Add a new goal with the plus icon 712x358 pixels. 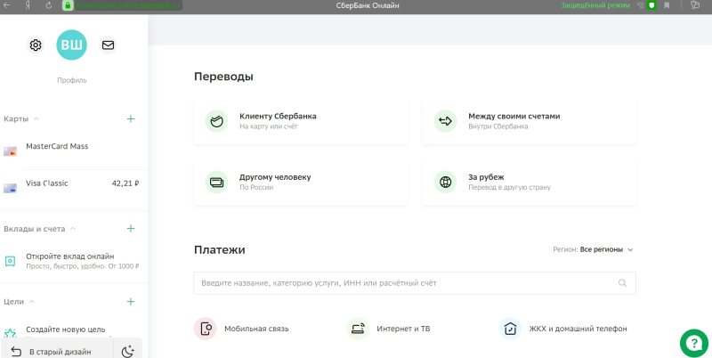pos(131,302)
